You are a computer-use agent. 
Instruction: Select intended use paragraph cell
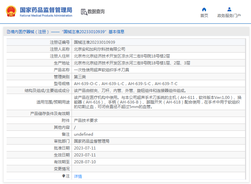(x=158, y=102)
